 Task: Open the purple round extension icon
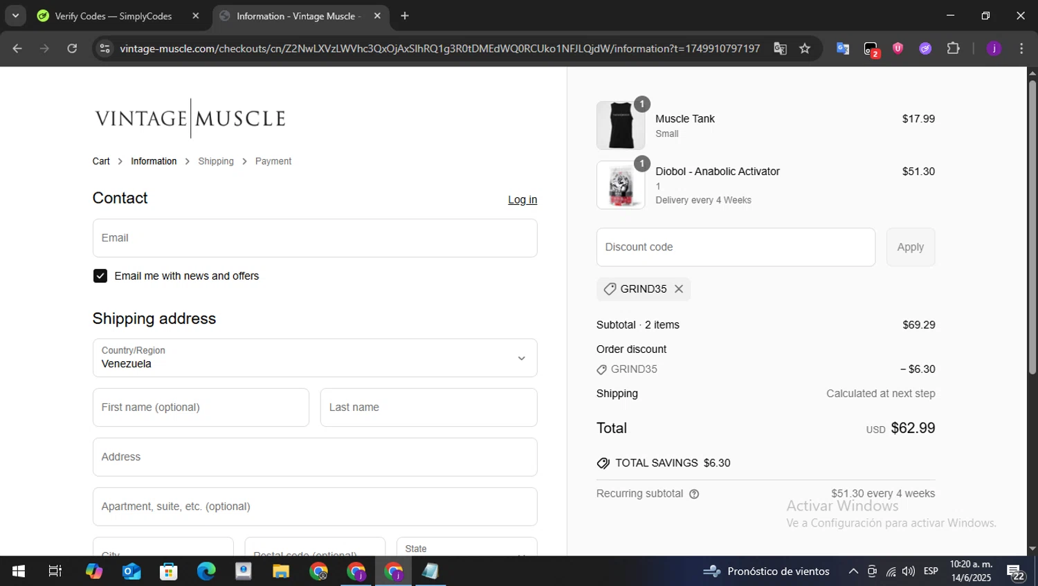[925, 48]
